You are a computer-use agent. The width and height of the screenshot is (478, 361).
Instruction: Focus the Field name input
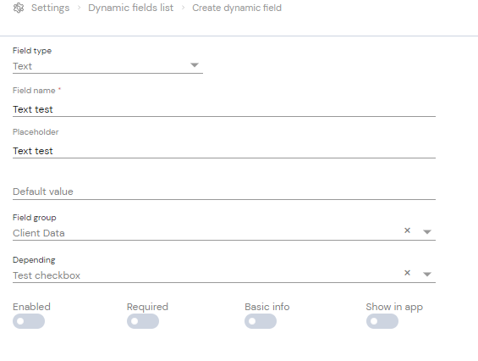tap(224, 109)
